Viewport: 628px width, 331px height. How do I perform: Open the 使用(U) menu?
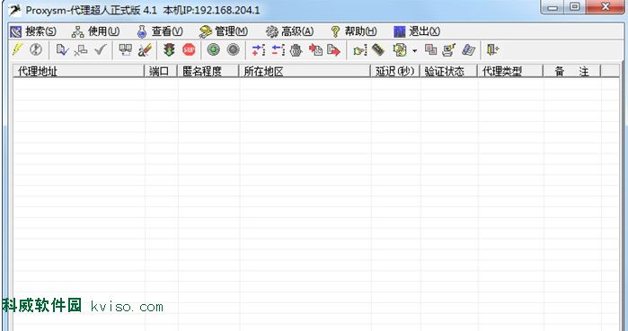coord(96,31)
